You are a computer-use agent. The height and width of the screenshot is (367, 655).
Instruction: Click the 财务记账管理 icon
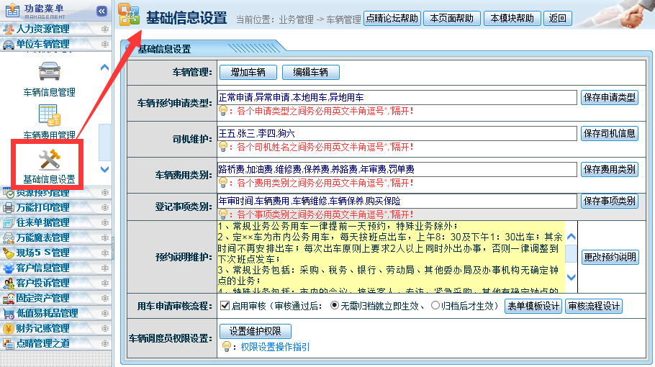tap(9, 328)
